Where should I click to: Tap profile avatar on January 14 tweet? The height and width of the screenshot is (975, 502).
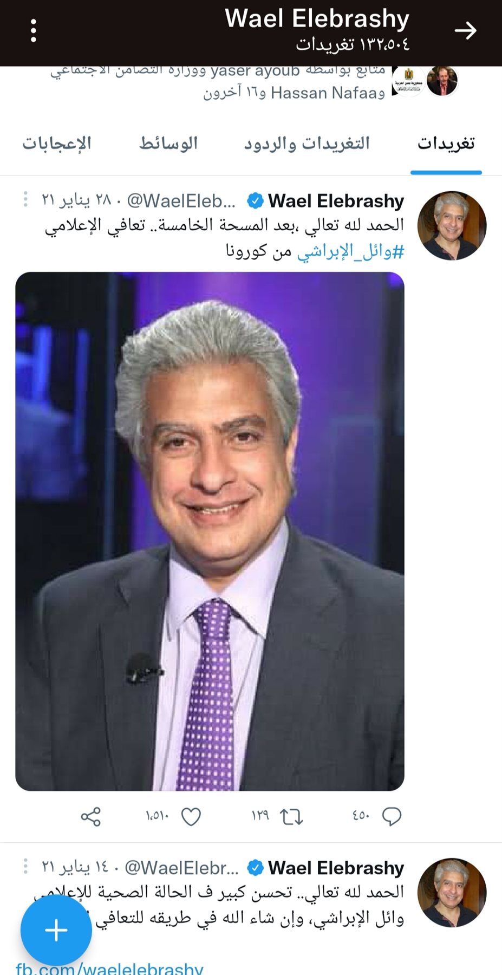pos(452,893)
